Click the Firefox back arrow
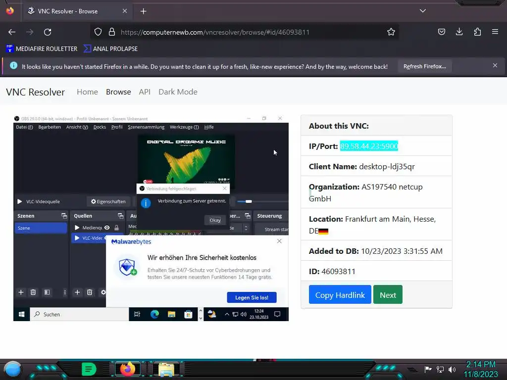This screenshot has height=380, width=507. click(12, 32)
